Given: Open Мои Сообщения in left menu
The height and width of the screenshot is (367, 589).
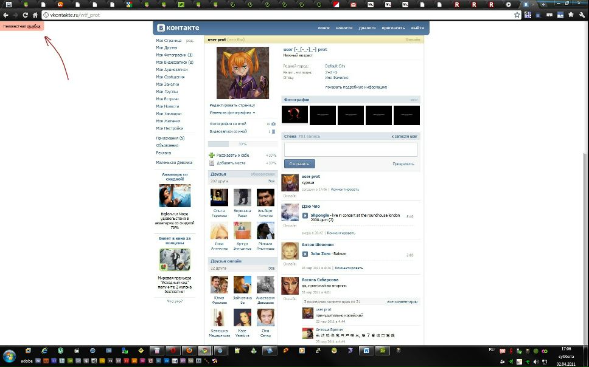Looking at the screenshot, I should pos(170,77).
